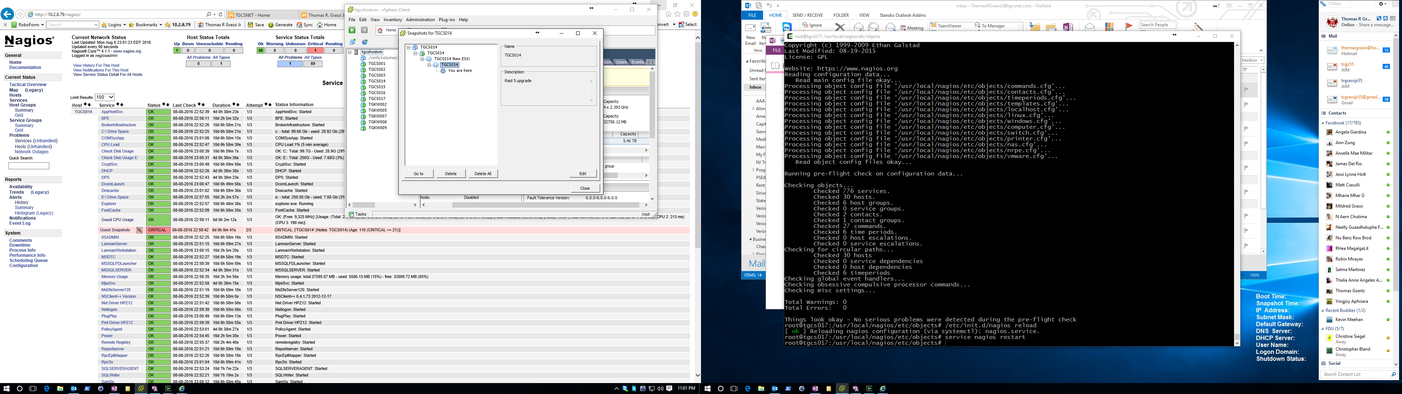
Task: Click the OneNote icon in Outlook ribbon
Action: pyautogui.click(x=1068, y=27)
